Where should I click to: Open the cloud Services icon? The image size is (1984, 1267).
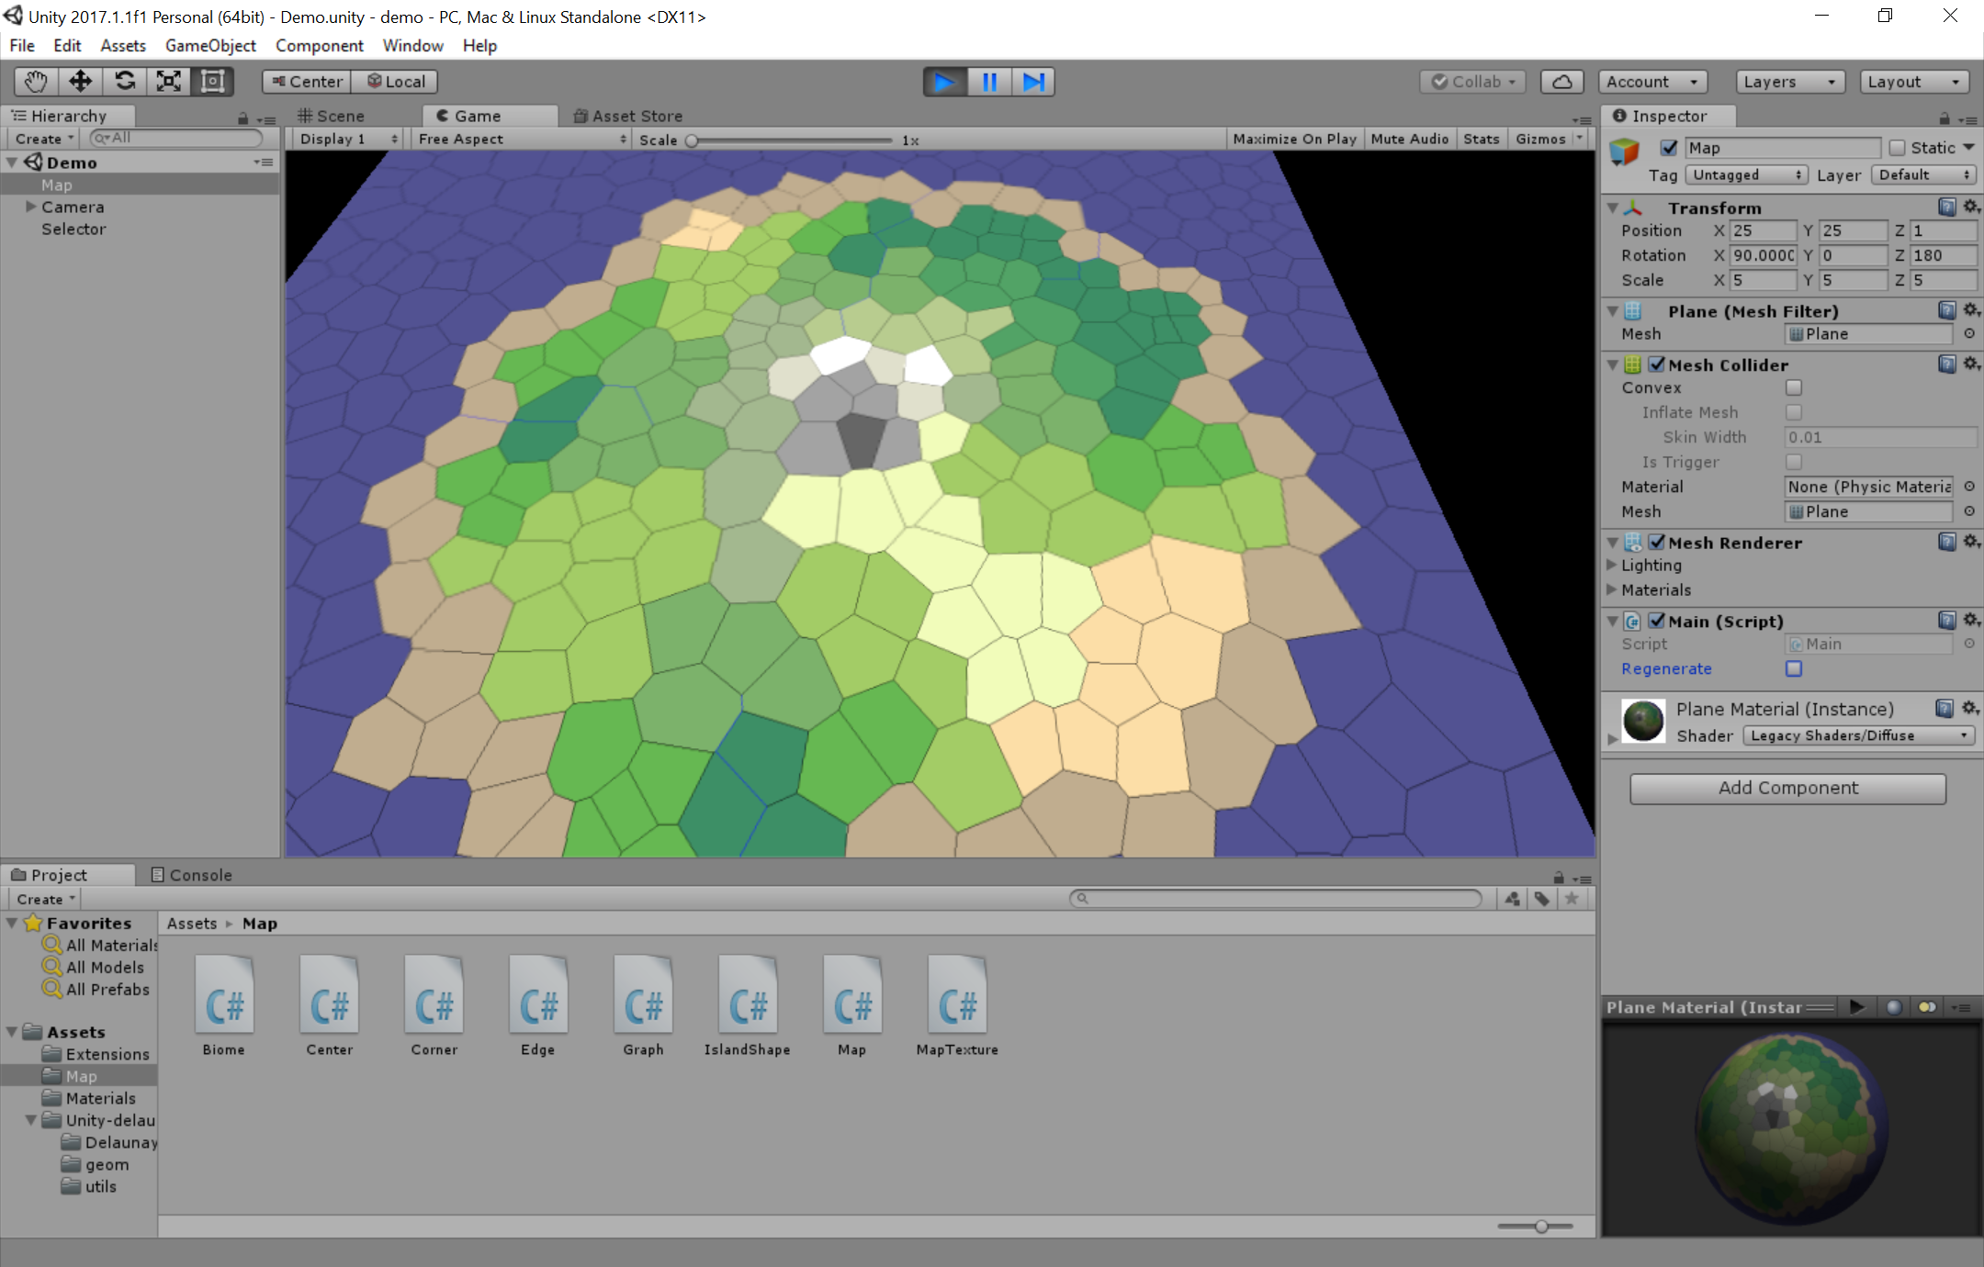[1561, 82]
